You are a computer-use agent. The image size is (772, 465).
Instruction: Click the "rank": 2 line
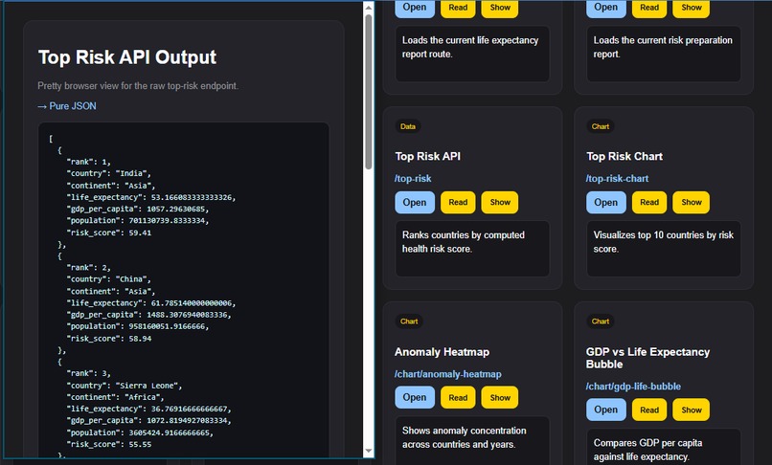click(x=89, y=268)
